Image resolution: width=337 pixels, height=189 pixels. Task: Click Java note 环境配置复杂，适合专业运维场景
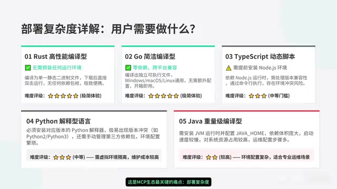(x=275, y=157)
